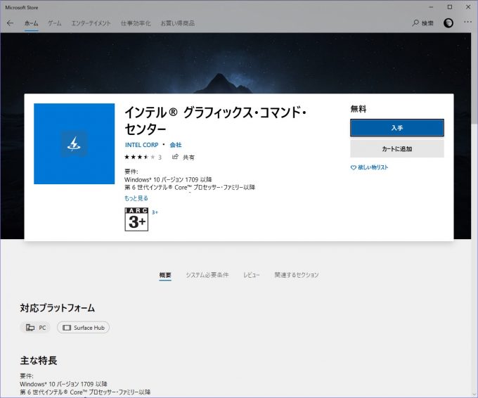
Task: Switch to the ゲーム tab
Action: tap(55, 23)
